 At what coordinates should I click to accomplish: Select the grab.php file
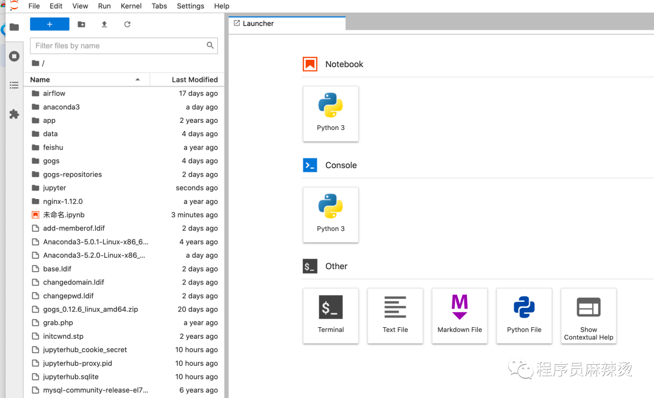124,322
